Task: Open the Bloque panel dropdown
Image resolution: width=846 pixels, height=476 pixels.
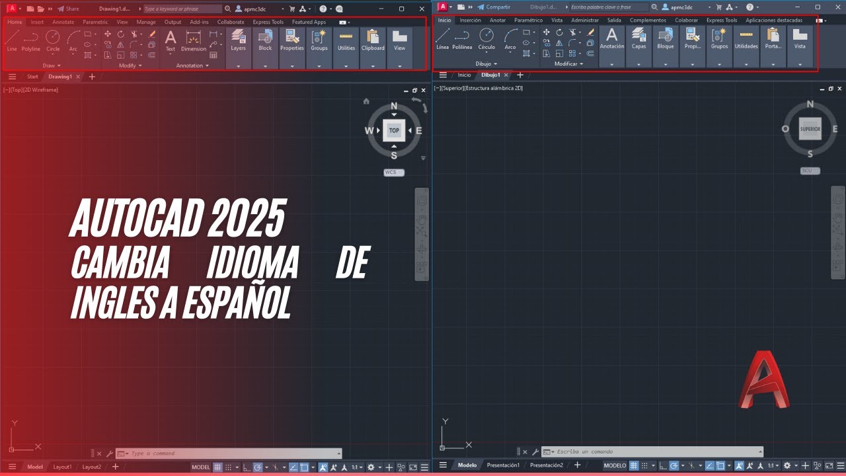Action: [x=666, y=64]
